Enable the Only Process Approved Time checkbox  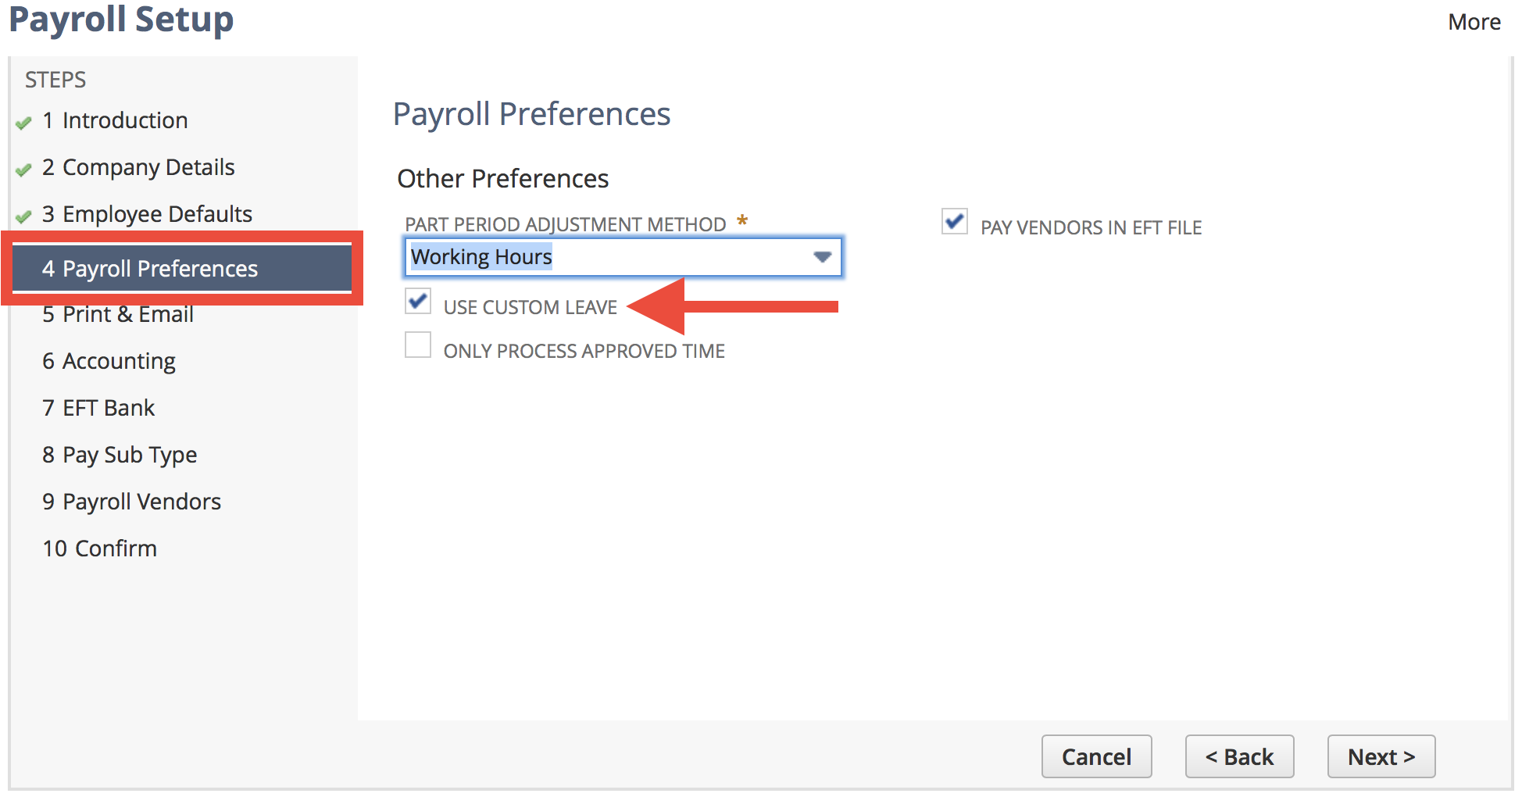click(418, 345)
